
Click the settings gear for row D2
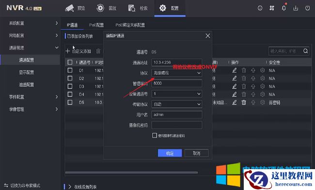pyautogui.click(x=262, y=79)
